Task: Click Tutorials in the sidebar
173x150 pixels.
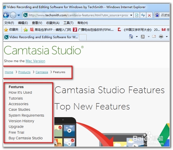Action: pyautogui.click(x=16, y=98)
